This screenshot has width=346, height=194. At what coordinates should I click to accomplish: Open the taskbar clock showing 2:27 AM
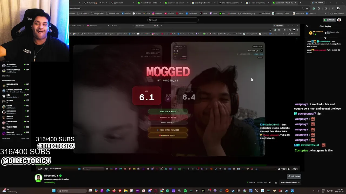(340, 191)
